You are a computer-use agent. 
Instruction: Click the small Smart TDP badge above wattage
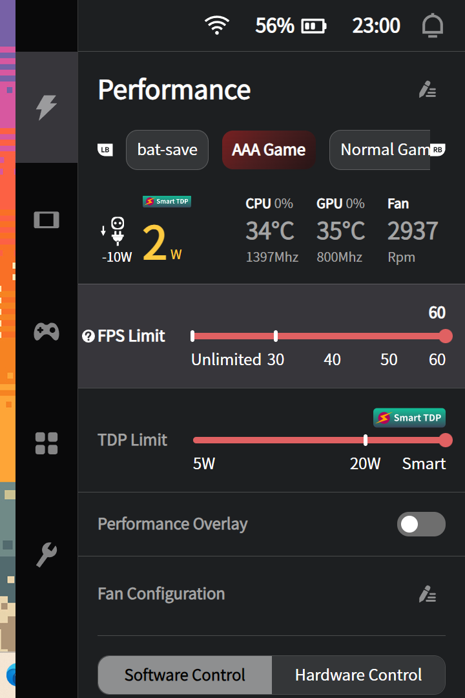(167, 201)
